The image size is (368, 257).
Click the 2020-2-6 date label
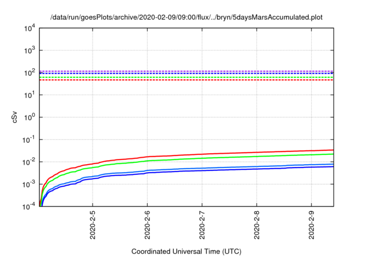click(147, 225)
